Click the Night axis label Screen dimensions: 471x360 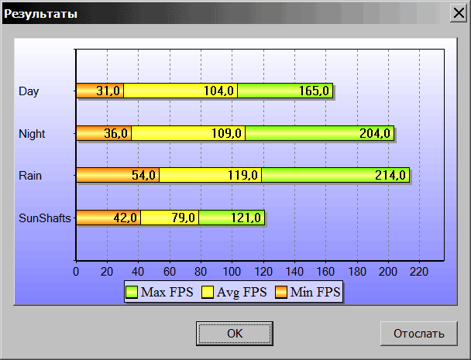(32, 134)
